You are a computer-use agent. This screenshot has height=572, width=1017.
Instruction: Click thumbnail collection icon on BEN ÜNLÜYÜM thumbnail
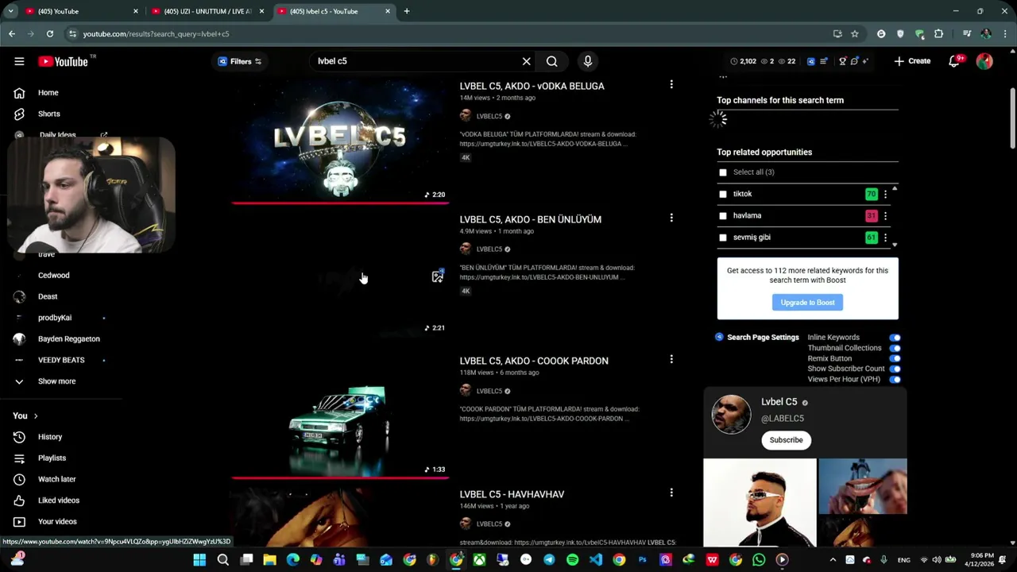click(438, 276)
